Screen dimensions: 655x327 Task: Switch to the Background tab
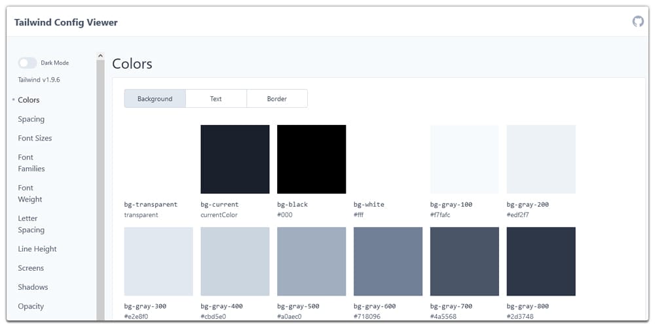pyautogui.click(x=155, y=99)
